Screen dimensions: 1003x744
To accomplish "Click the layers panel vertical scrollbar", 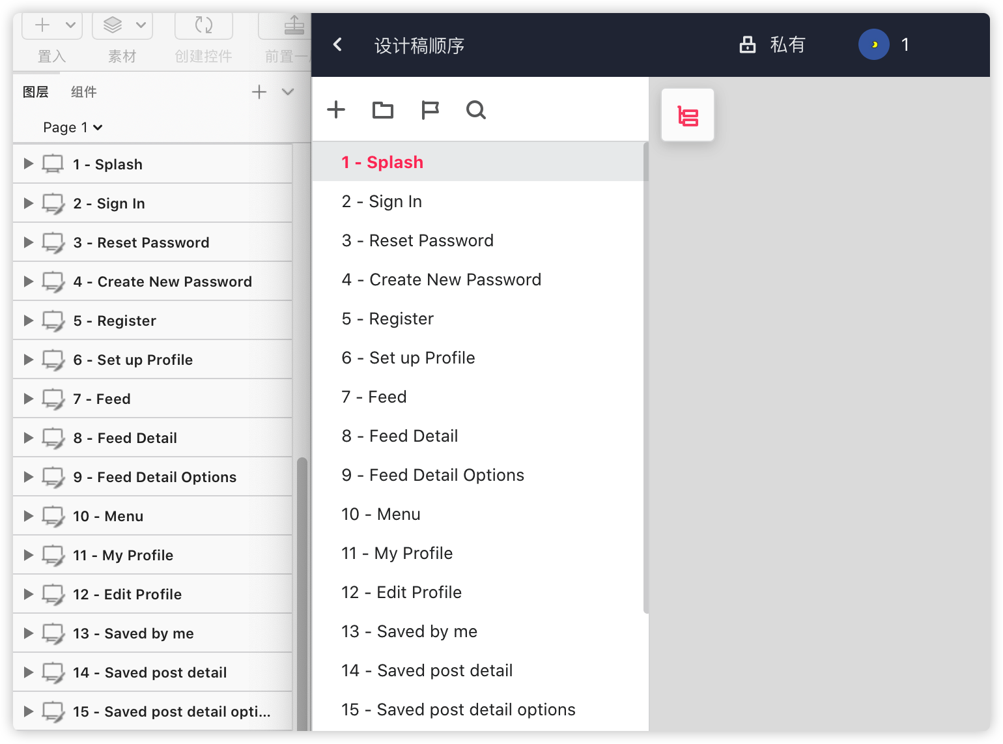I will [x=302, y=593].
